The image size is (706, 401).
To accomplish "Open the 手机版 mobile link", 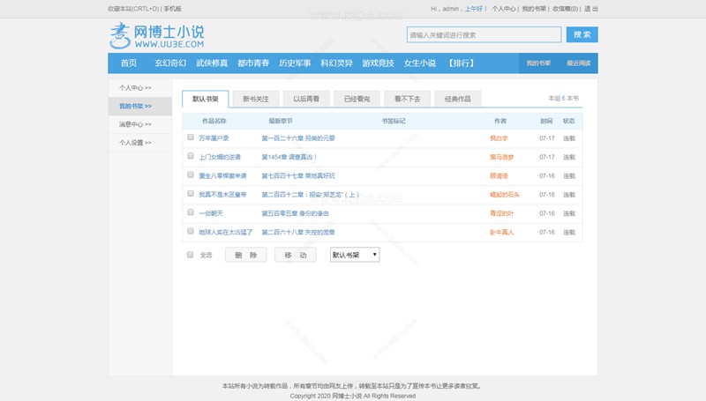I will tap(172, 9).
